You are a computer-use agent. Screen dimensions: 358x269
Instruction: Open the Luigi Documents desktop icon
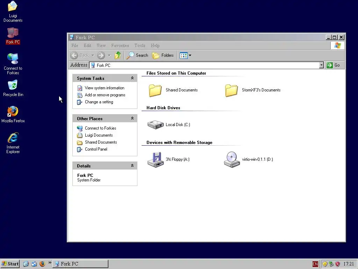[13, 12]
